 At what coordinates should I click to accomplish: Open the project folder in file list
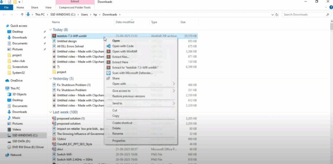59,72
